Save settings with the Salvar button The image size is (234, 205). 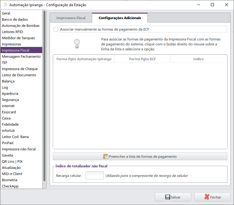point(173,197)
